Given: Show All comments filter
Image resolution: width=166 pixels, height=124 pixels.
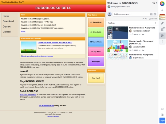Looking at the screenshot, I should point(145,19).
